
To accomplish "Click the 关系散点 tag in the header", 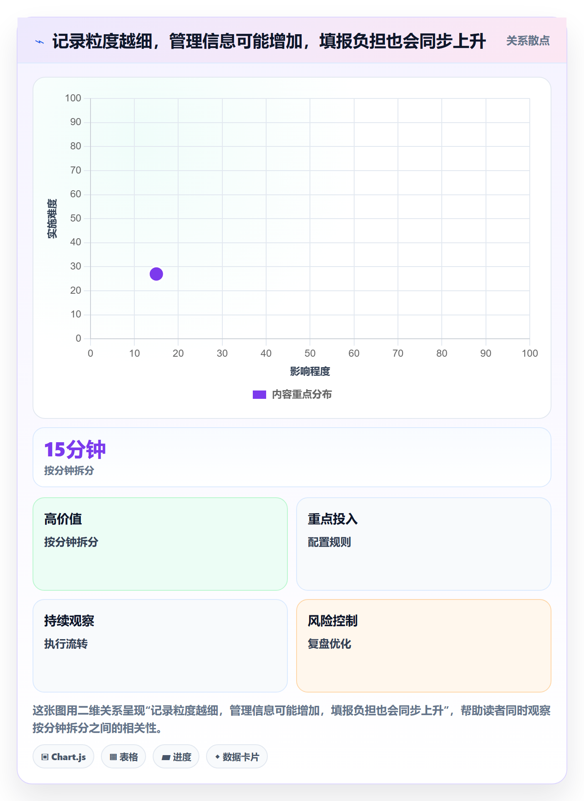I will point(528,41).
